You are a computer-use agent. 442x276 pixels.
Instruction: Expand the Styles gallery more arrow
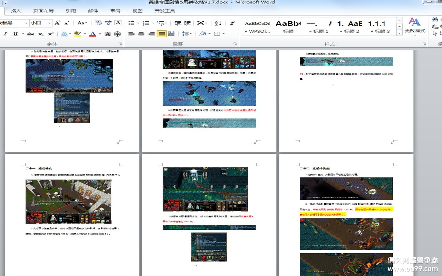[400, 32]
